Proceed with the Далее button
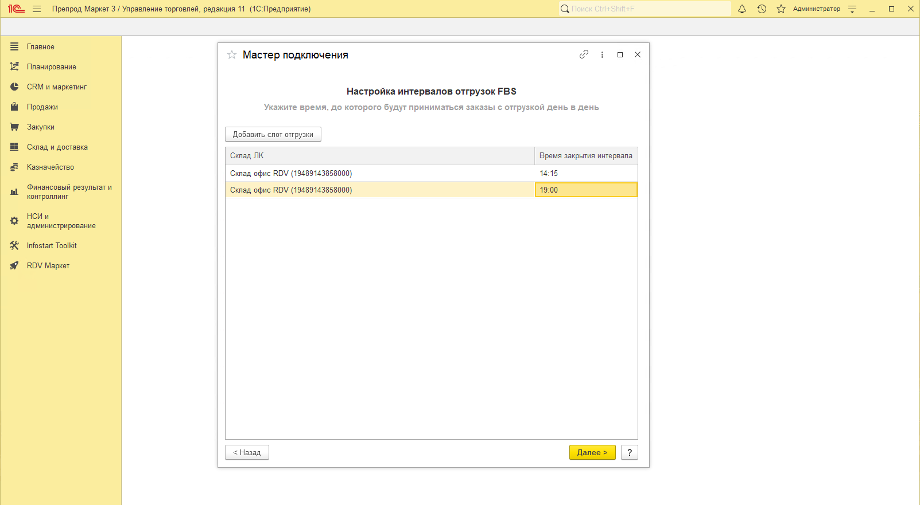920x505 pixels. (592, 452)
